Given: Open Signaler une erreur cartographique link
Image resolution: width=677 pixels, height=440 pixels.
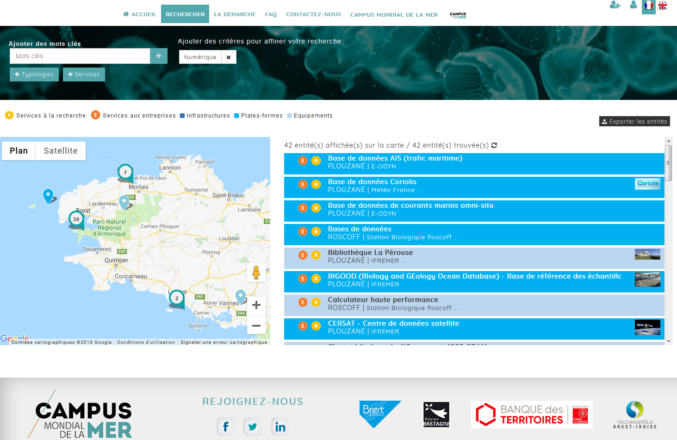Looking at the screenshot, I should pyautogui.click(x=224, y=342).
